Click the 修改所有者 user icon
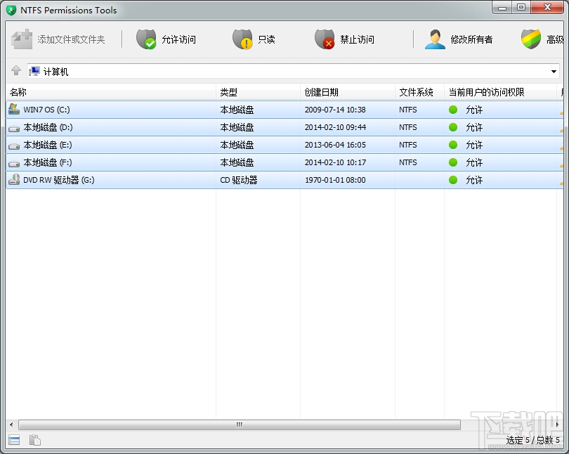This screenshot has height=454, width=569. pyautogui.click(x=435, y=39)
